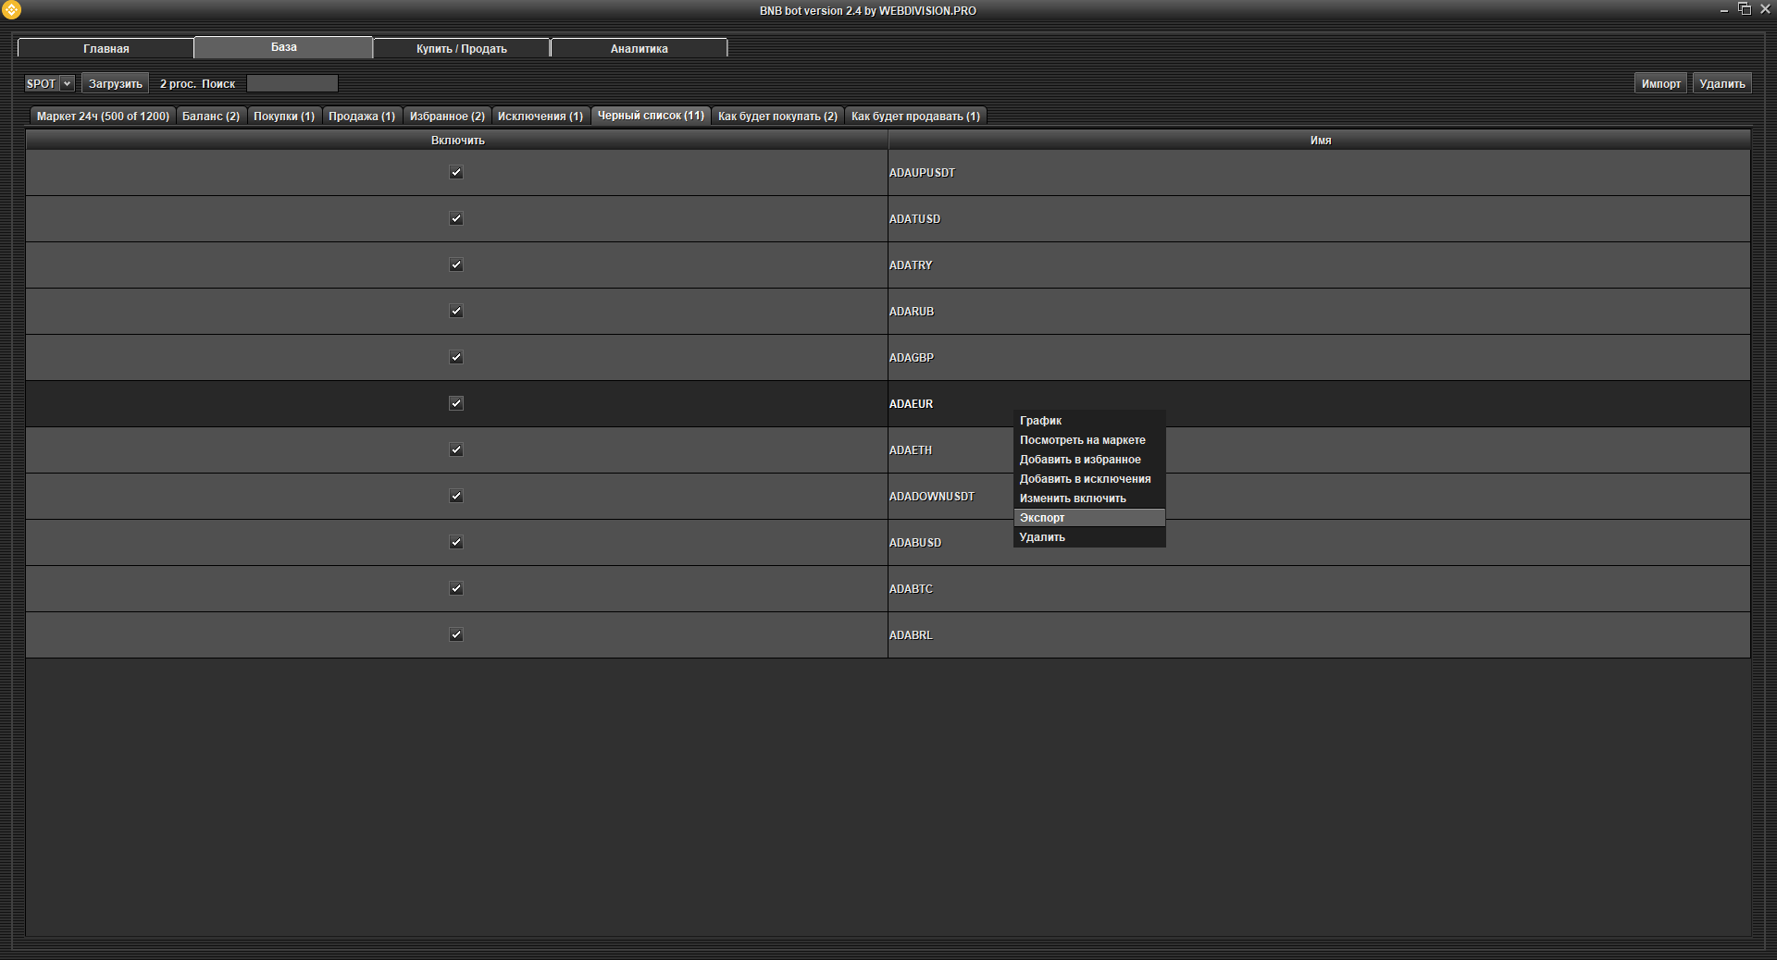Screen dimensions: 1777x960
Task: Click the Импорт button
Action: tap(1660, 83)
